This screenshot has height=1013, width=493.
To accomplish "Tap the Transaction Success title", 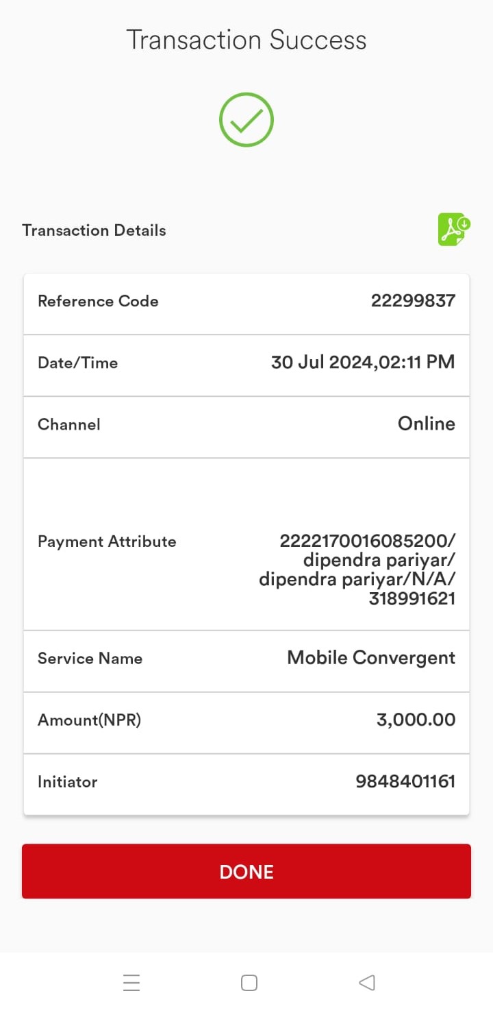I will pyautogui.click(x=246, y=40).
